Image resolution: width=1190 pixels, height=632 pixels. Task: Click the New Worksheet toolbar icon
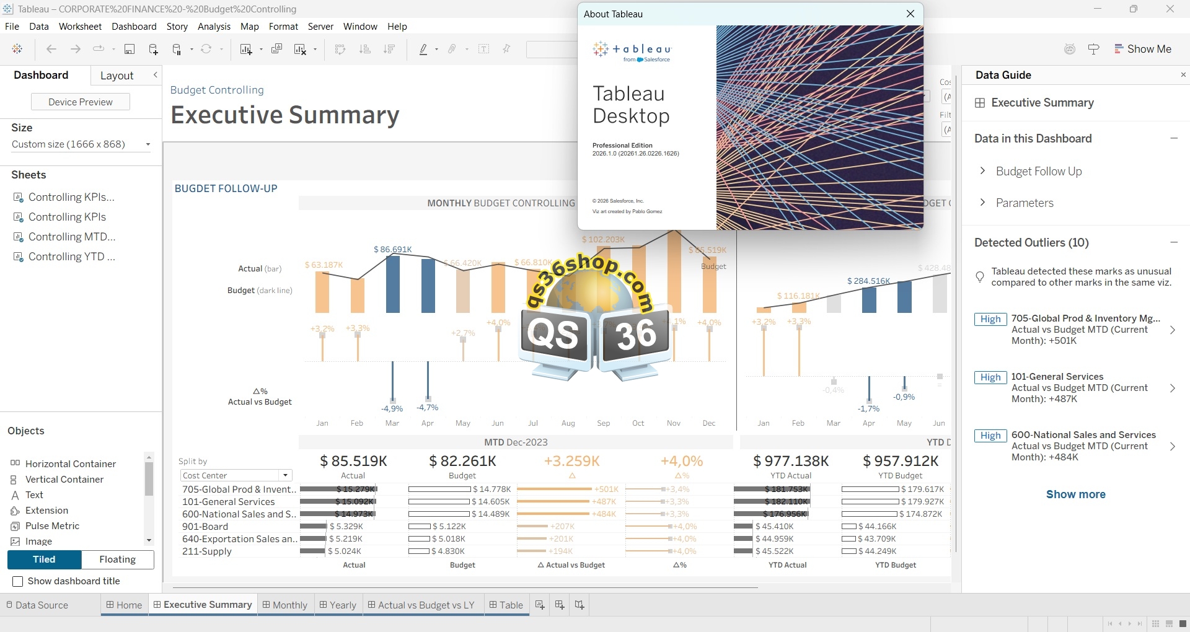click(x=246, y=50)
